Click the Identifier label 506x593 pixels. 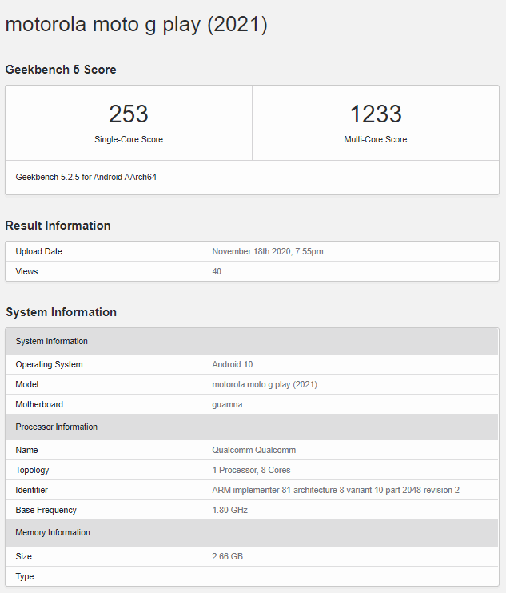31,490
